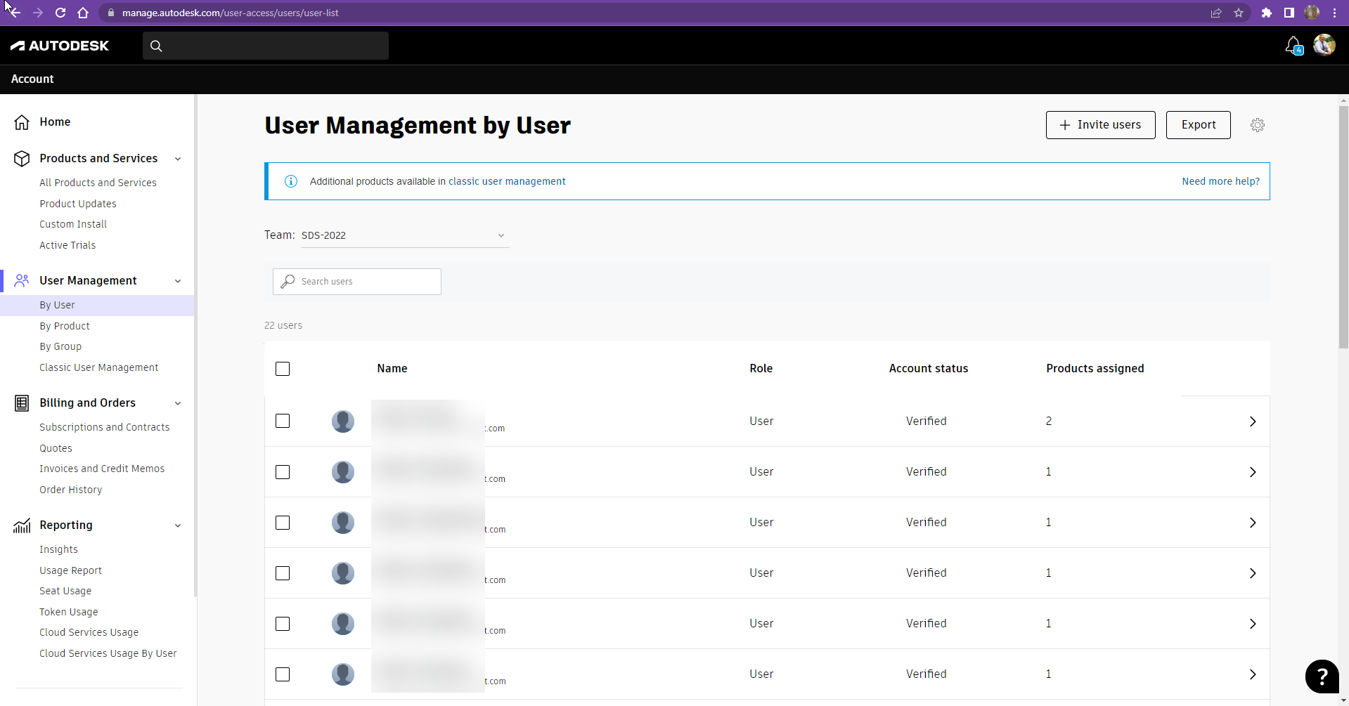Open details of the user with 2 products
This screenshot has width=1349, height=706.
tap(1253, 421)
